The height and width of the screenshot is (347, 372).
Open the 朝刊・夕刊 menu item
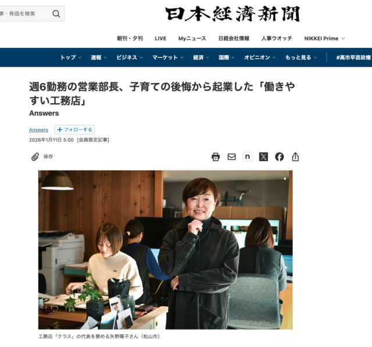pos(130,38)
